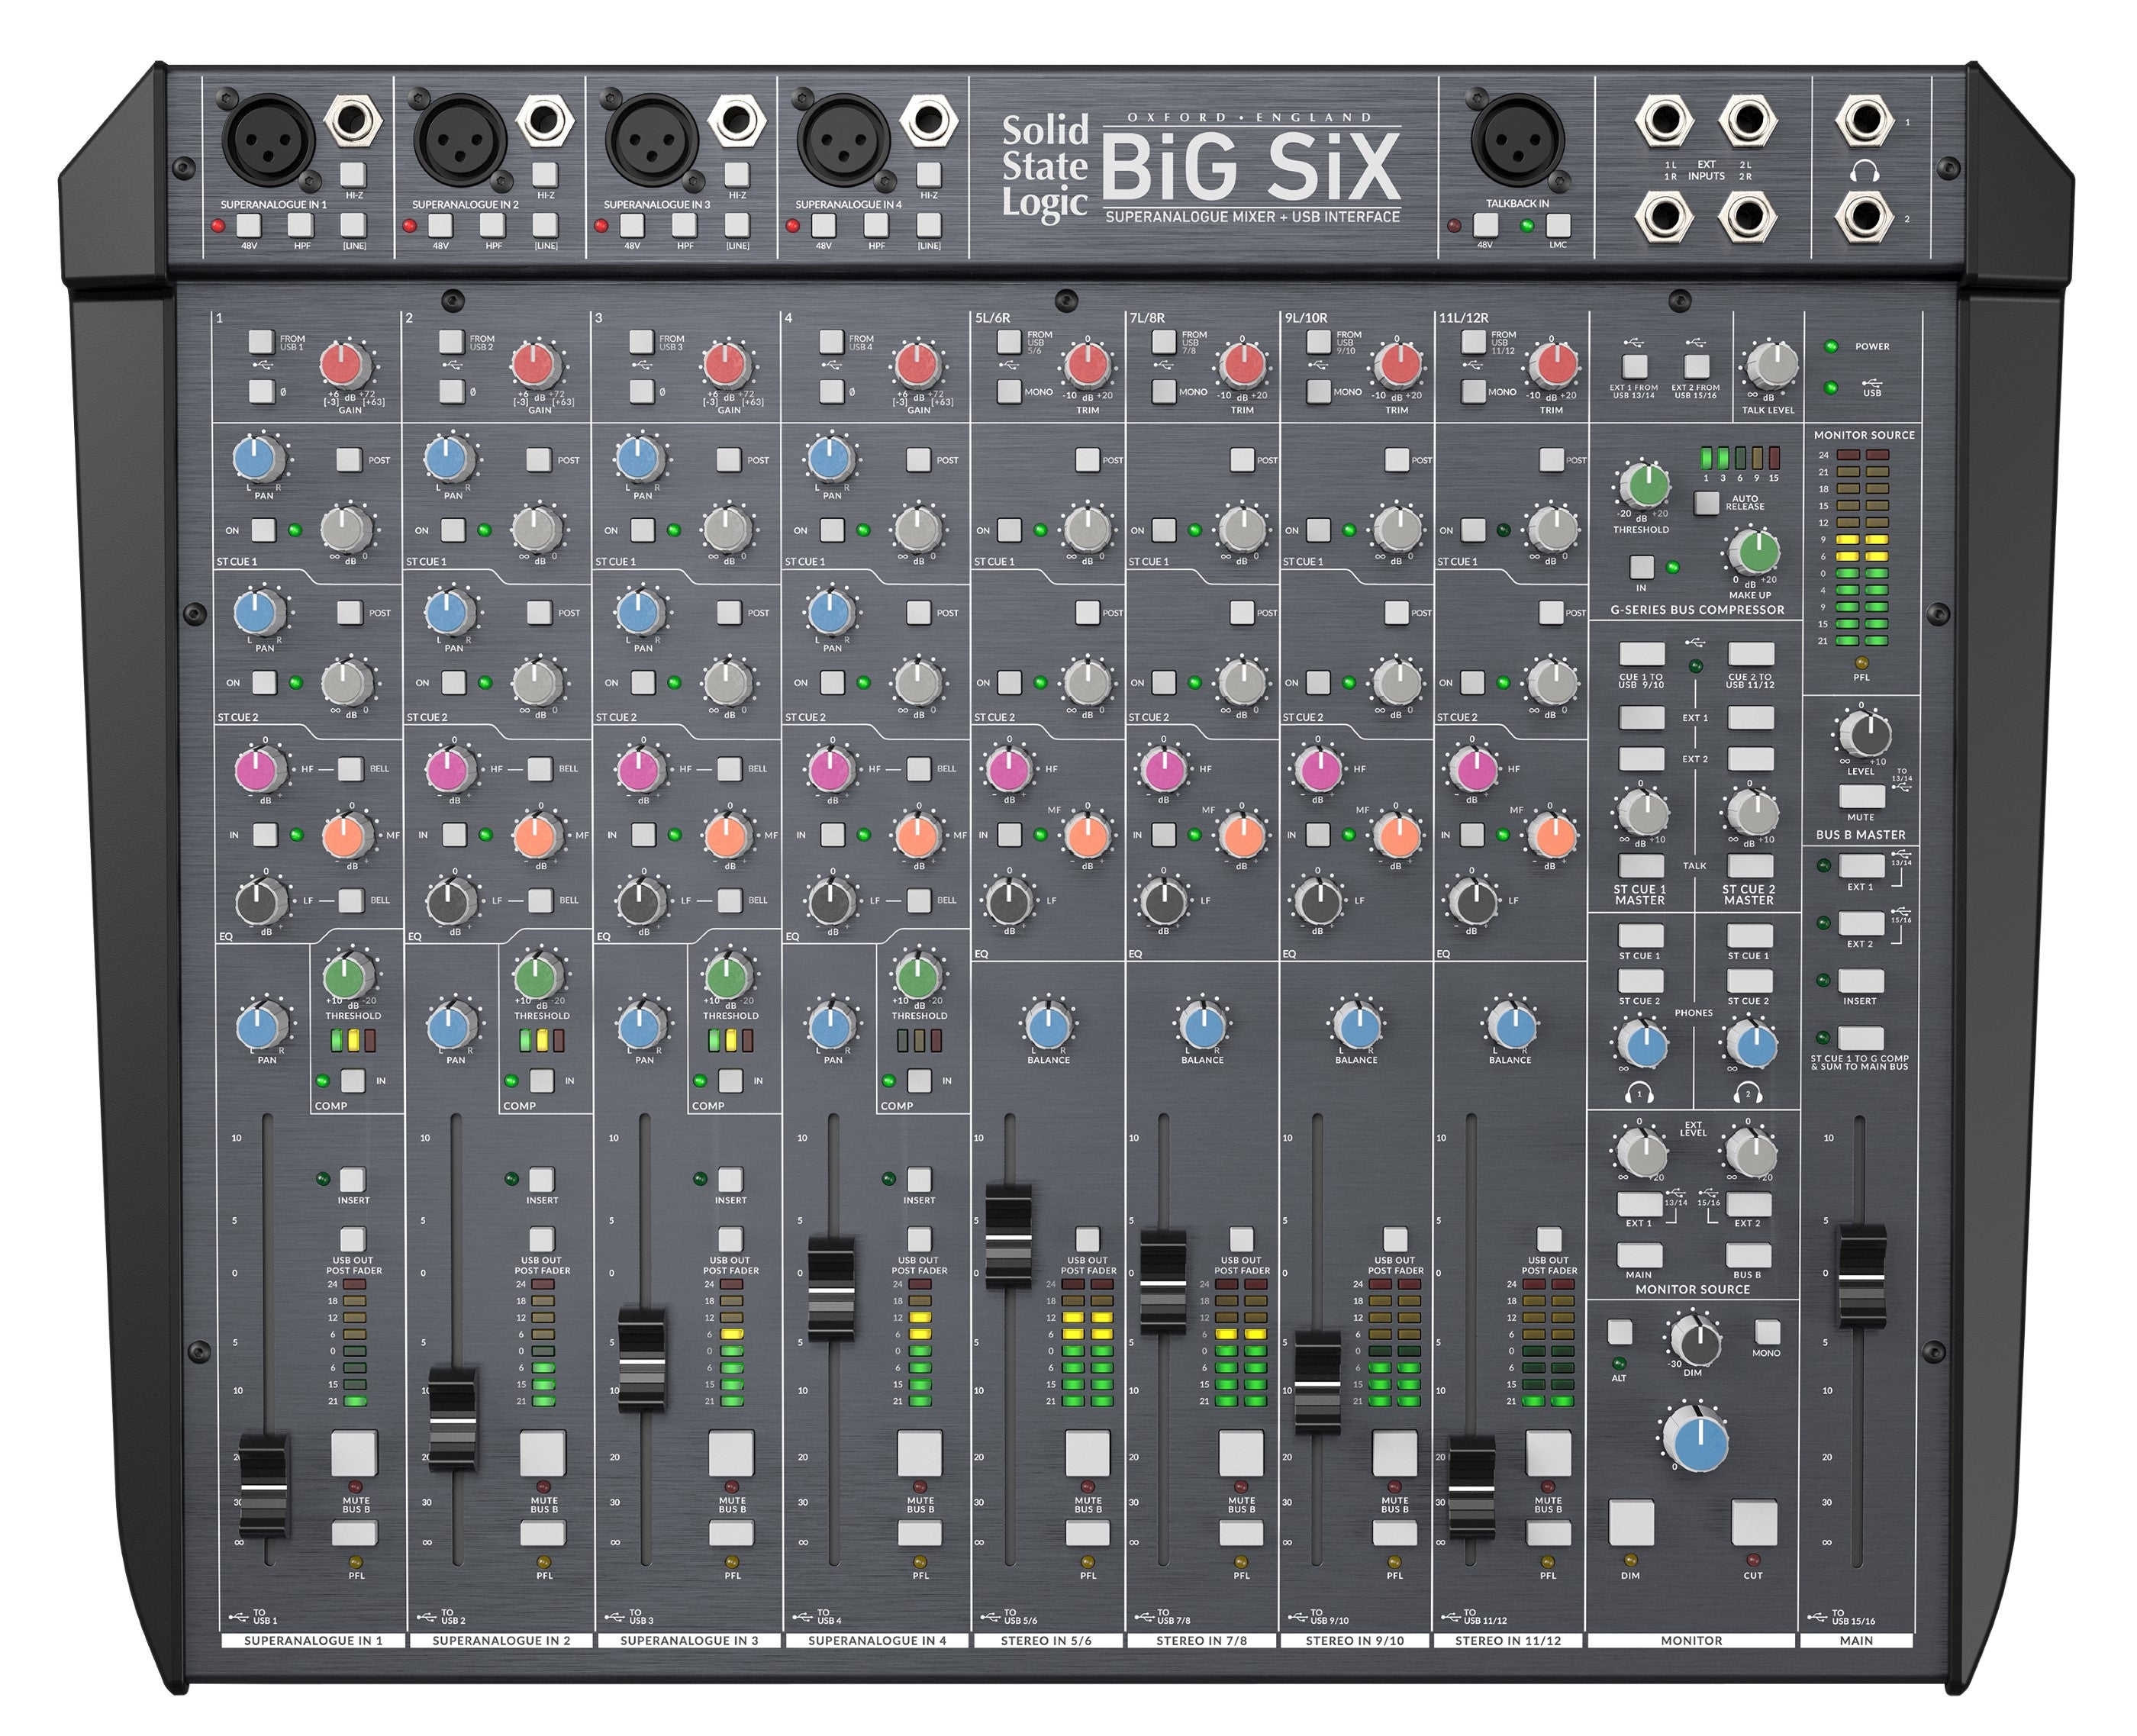Image resolution: width=2137 pixels, height=1736 pixels.
Task: Switch SuperAnalogue In 4 to LINE input
Action: (929, 225)
